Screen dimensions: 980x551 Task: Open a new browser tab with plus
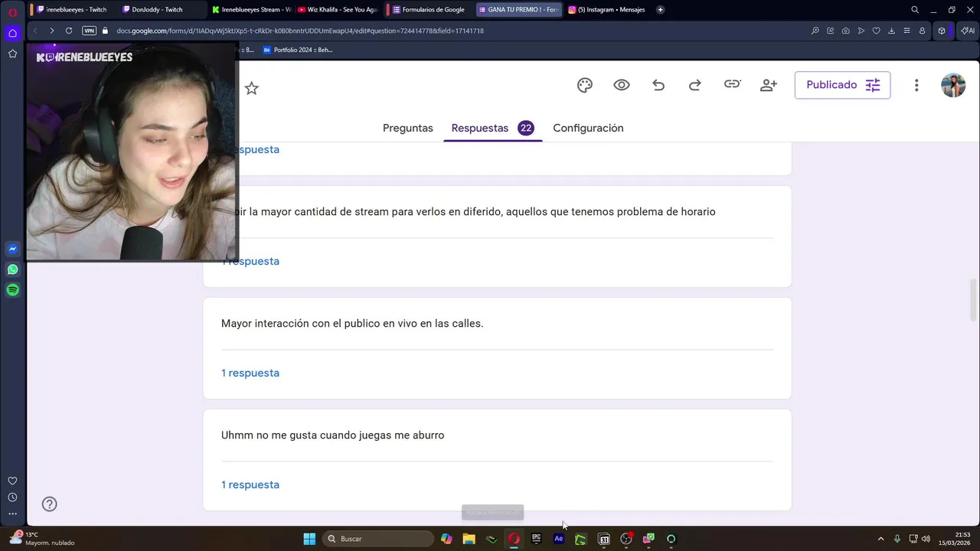click(x=661, y=9)
